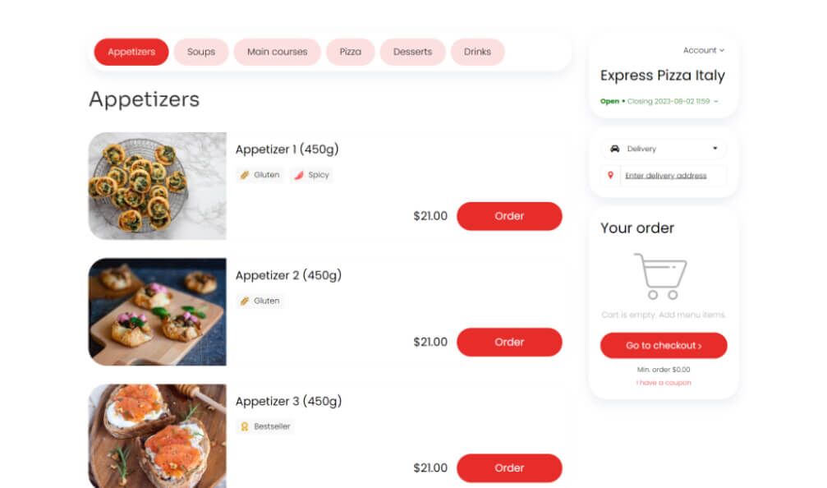The image size is (827, 488).
Task: Click the Spicy chili icon on Appetizer 1
Action: click(301, 174)
